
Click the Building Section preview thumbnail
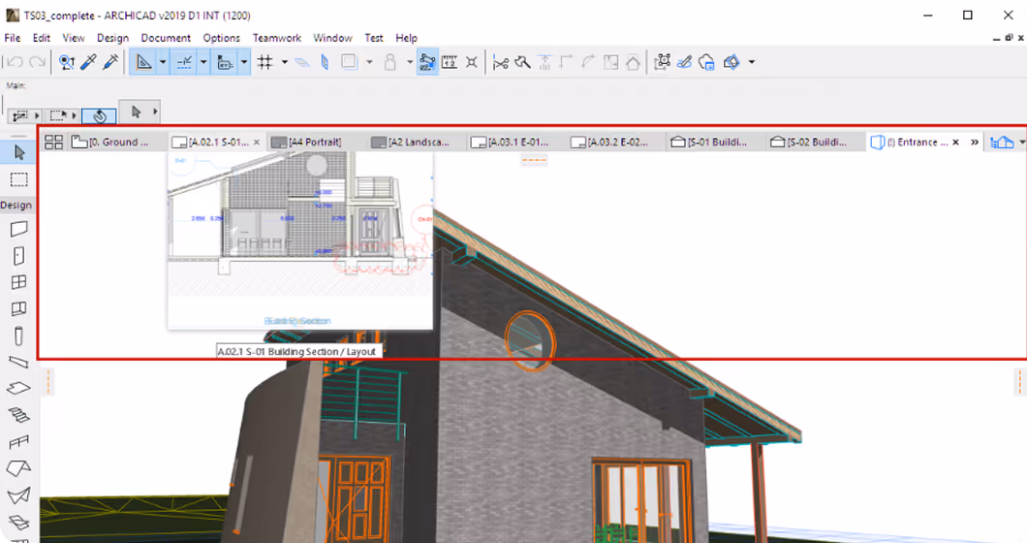pos(300,240)
